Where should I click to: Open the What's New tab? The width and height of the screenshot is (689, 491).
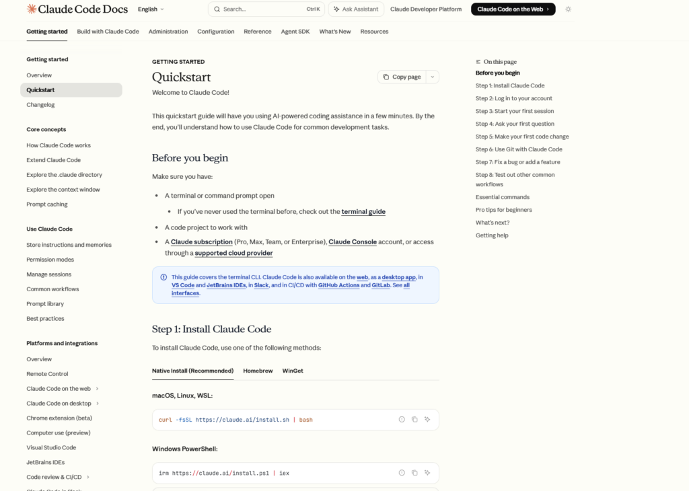335,32
